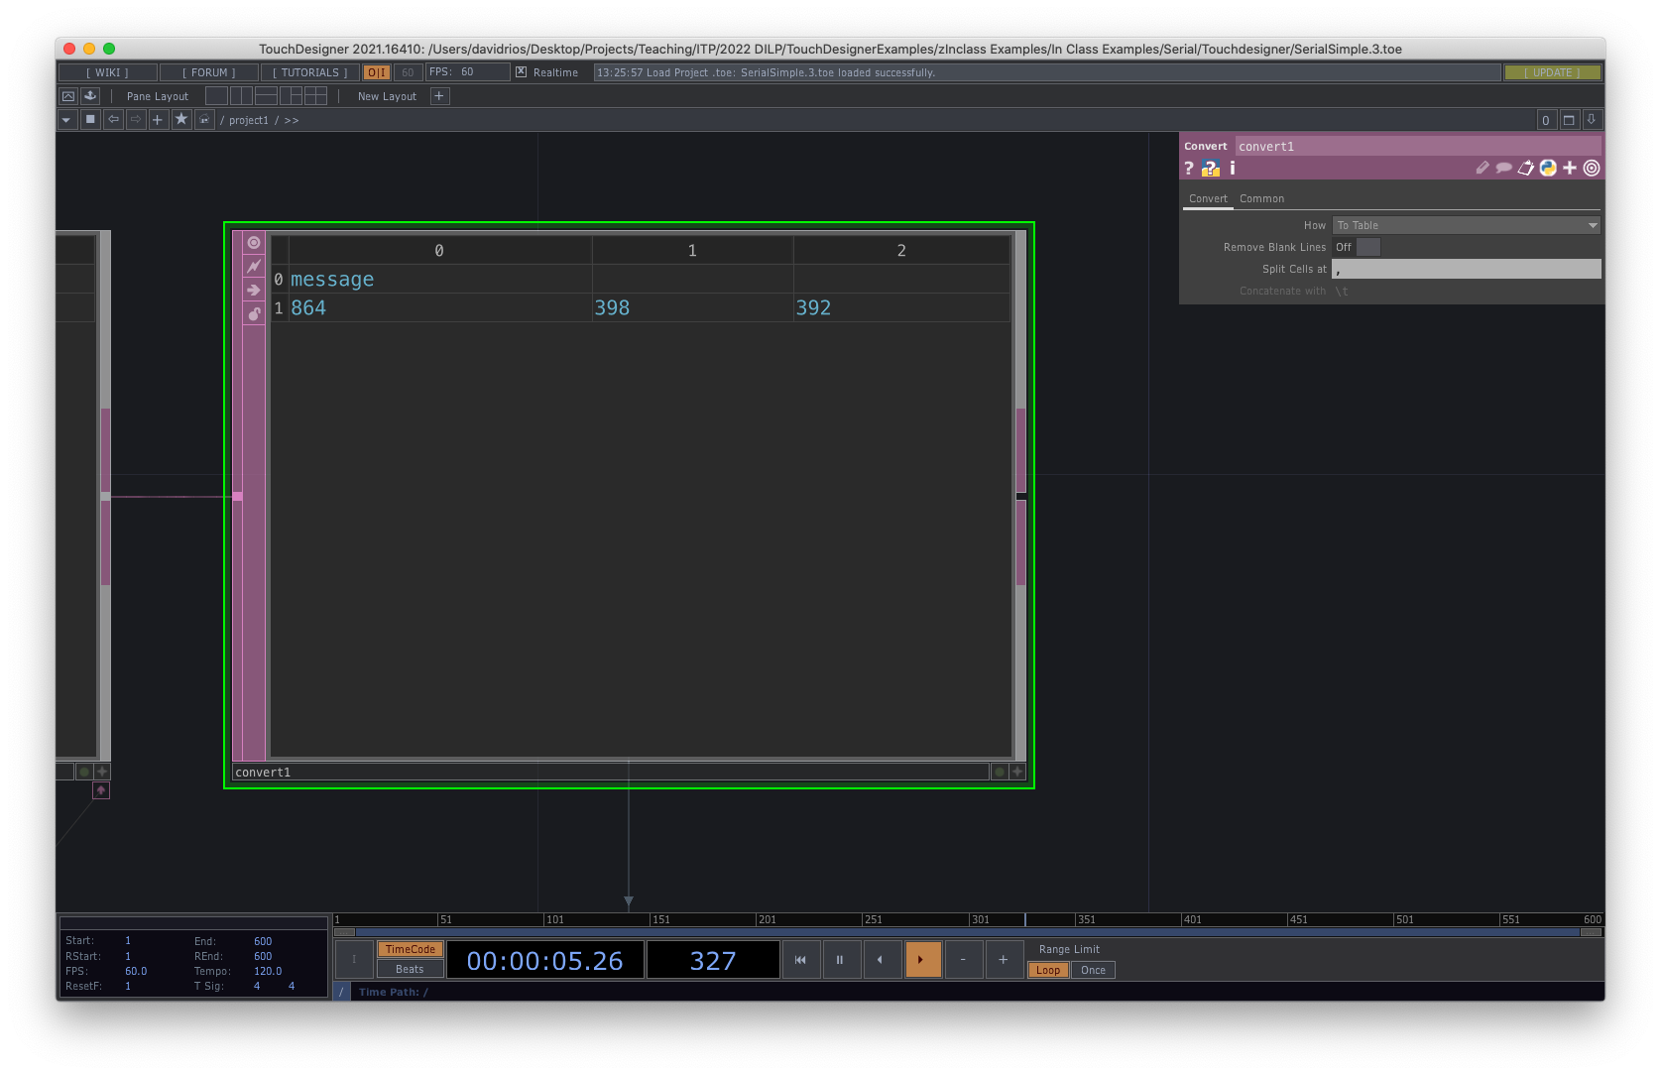Click the plus icon in the path bar
Viewport: 1661px width, 1075px height.
click(158, 120)
